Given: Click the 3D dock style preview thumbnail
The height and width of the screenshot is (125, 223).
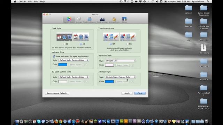Looking at the screenshot, I should click(81, 37).
